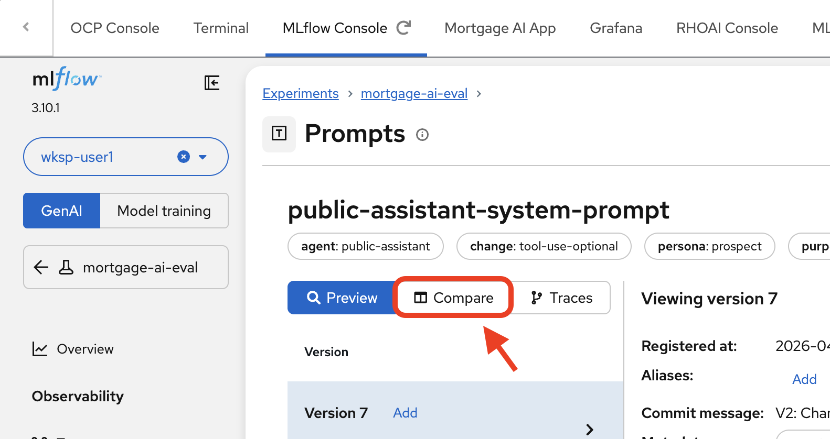Click the persona: prospect tag

point(709,246)
